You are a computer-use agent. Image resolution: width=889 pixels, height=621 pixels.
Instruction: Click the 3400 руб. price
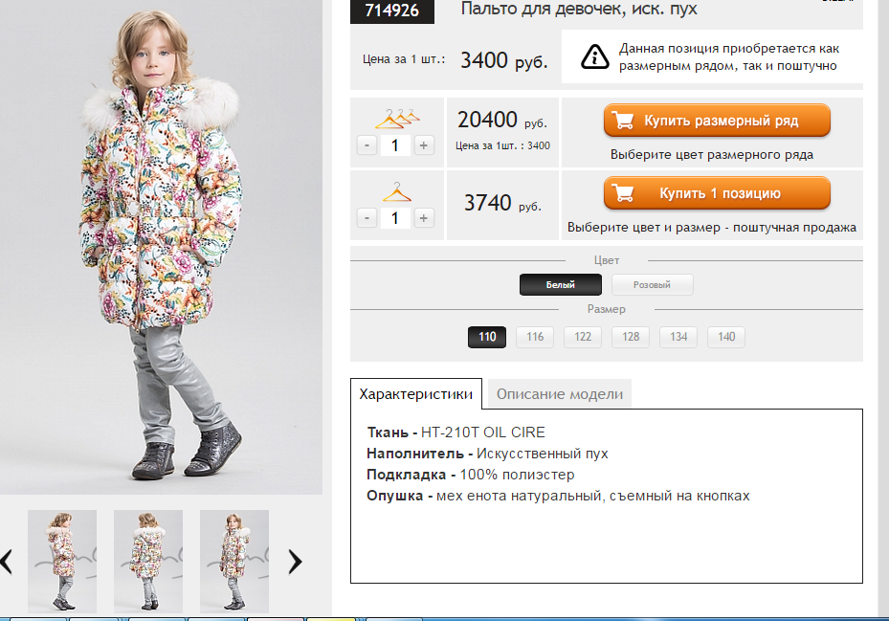coord(503,59)
